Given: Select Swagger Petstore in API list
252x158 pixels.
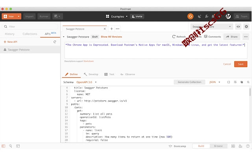Looking at the screenshot, I should [30, 50].
